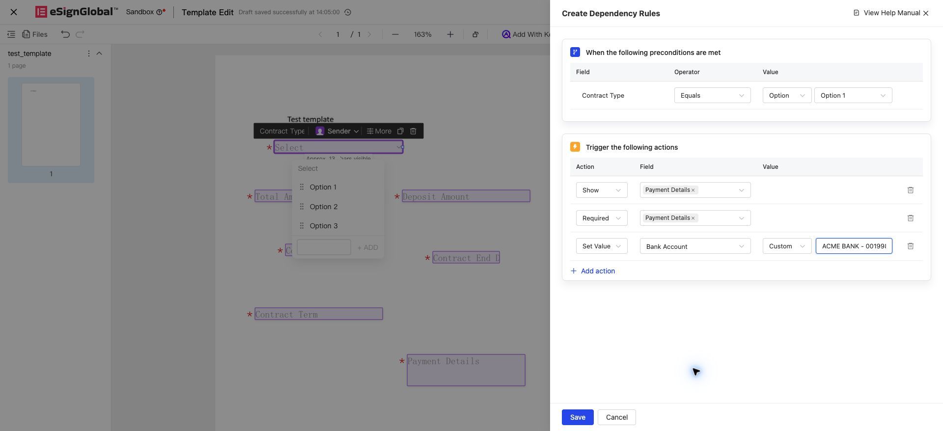
Task: Open the Set Value action dropdown
Action: (602, 246)
